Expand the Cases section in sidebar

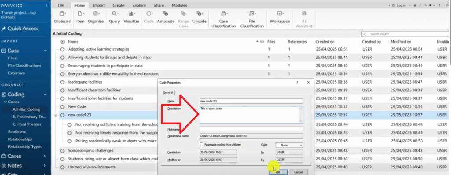(x=45, y=156)
